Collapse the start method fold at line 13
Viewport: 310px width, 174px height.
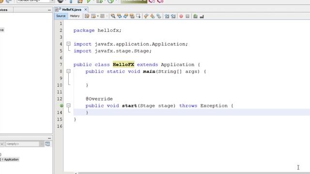[68, 105]
